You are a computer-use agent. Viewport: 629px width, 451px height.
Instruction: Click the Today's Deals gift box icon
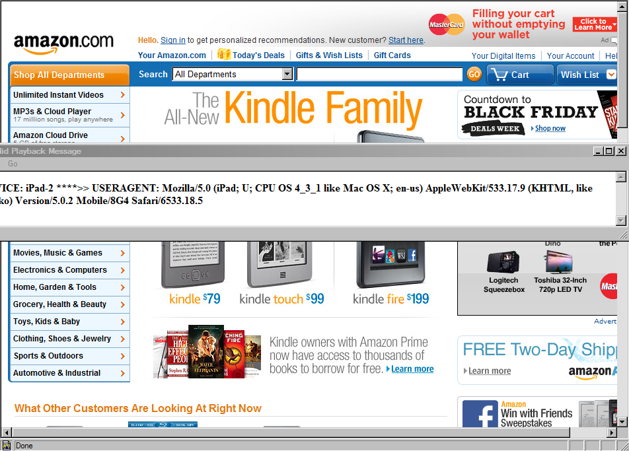coord(223,54)
